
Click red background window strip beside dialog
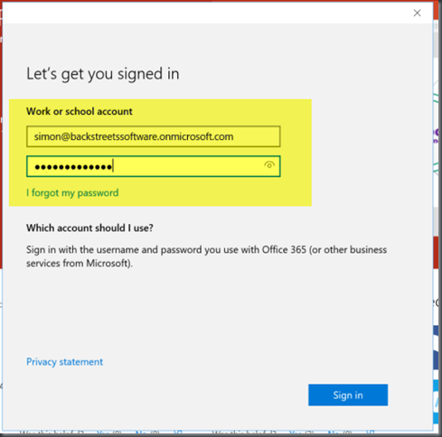click(436, 253)
